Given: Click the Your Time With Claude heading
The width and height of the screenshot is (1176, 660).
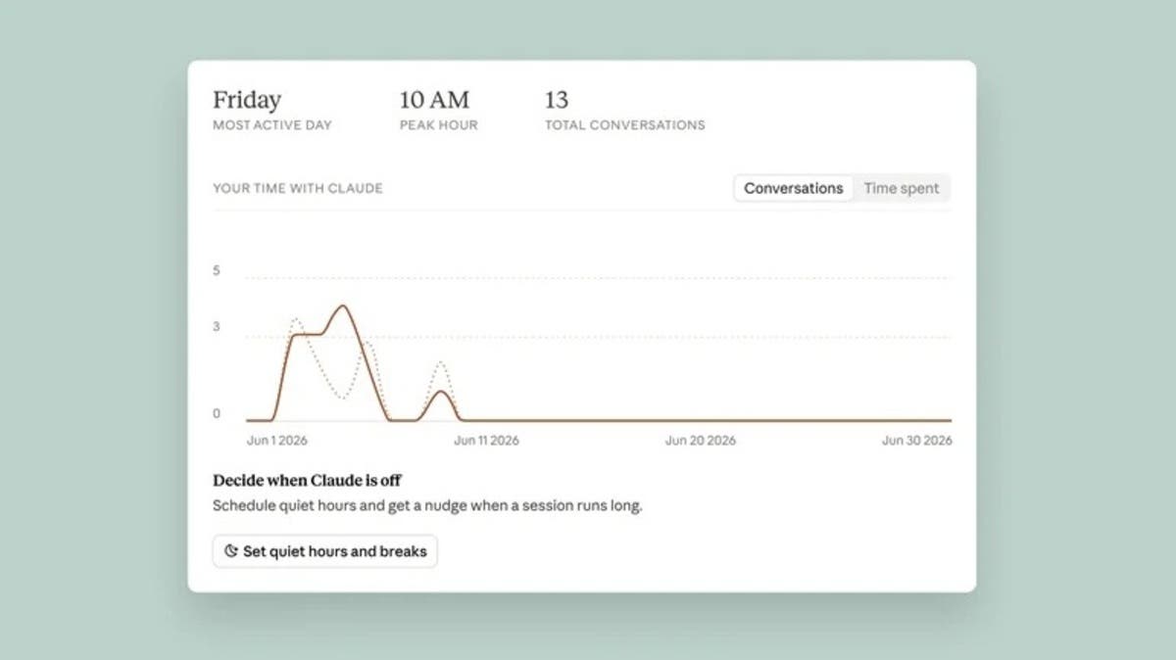Looking at the screenshot, I should point(298,188).
